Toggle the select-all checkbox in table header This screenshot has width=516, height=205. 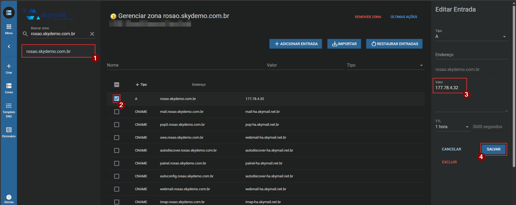click(117, 85)
